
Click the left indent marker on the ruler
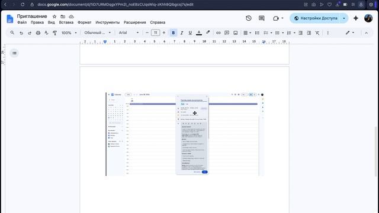click(105, 42)
